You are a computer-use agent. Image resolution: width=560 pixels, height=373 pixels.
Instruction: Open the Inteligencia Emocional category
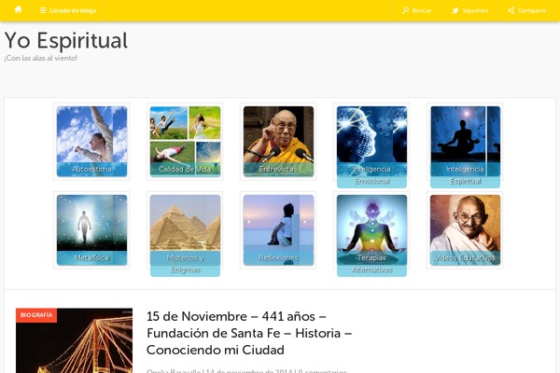pyautogui.click(x=371, y=146)
